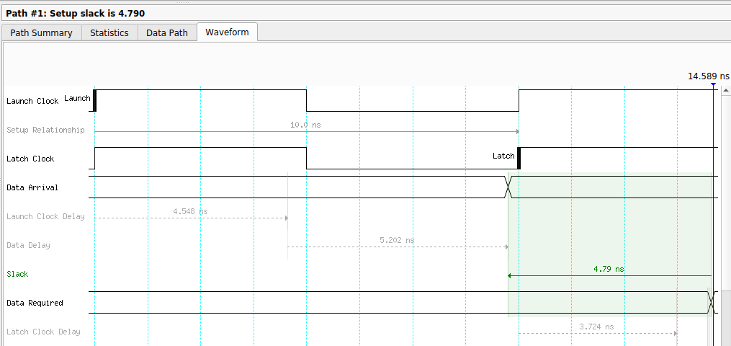Viewport: 731px width, 346px height.
Task: Click the green Slack row label
Action: tap(17, 274)
